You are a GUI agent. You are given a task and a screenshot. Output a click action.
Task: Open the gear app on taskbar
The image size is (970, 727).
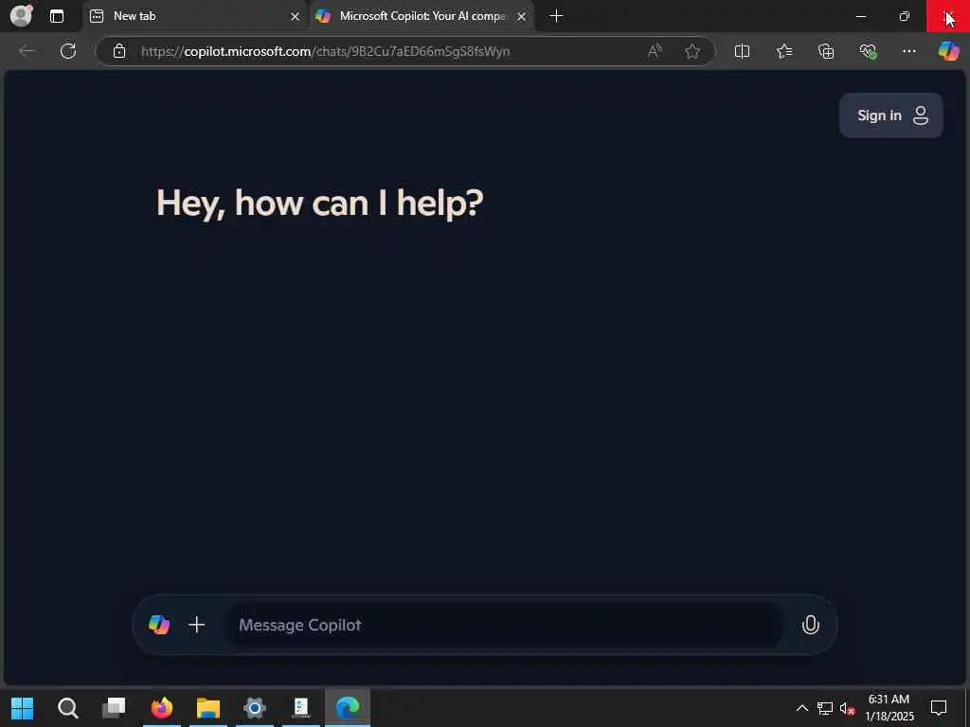(255, 708)
